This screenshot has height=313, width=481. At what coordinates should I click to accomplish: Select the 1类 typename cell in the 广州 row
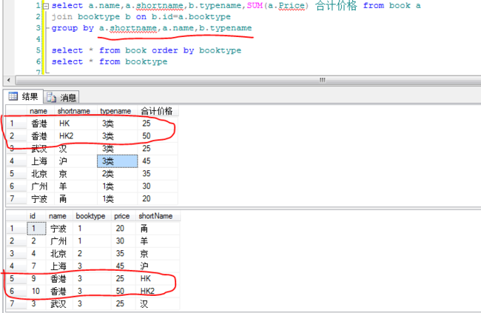point(118,186)
